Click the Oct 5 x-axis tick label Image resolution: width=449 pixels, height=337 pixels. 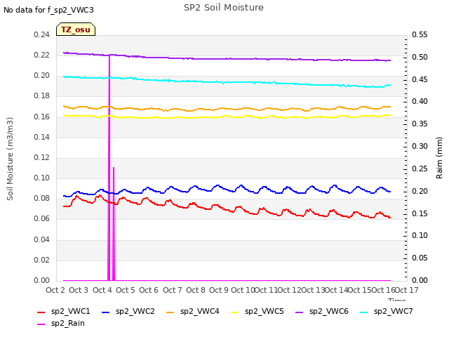126,290
